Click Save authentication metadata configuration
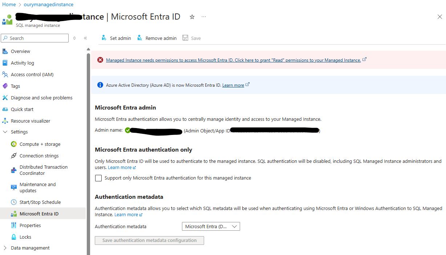 pos(149,240)
